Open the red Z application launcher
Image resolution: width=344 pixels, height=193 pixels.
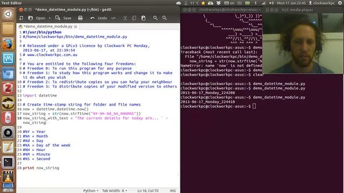point(8,88)
